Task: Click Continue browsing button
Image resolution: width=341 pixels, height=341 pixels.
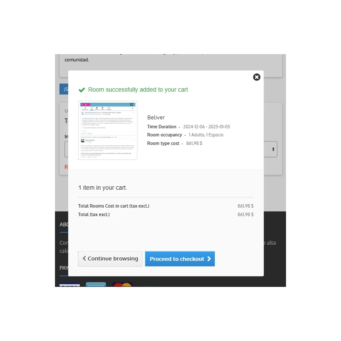Action: click(110, 259)
